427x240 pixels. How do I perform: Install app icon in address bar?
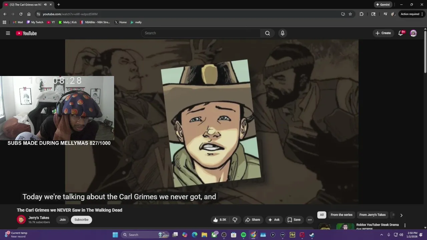pyautogui.click(x=343, y=14)
